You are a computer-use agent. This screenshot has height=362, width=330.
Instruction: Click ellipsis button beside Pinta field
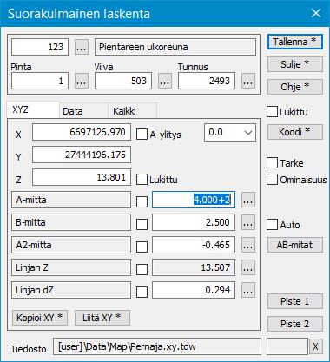coord(82,81)
